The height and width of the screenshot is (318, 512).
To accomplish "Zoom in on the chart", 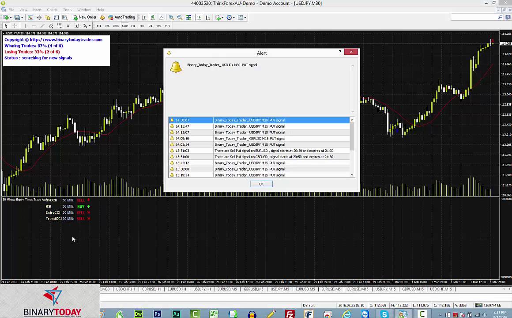I will 171,17.
